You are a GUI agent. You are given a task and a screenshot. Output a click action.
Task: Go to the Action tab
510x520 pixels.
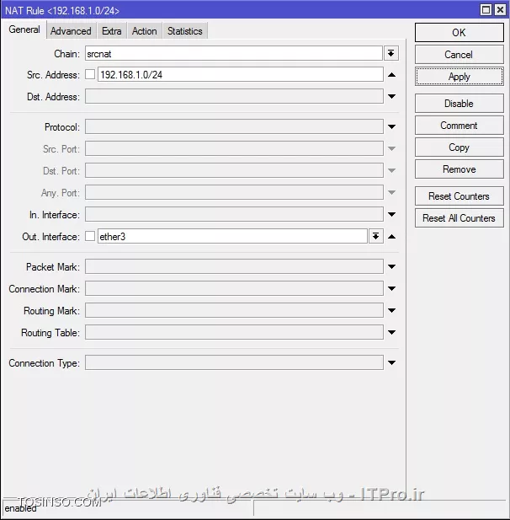click(145, 31)
